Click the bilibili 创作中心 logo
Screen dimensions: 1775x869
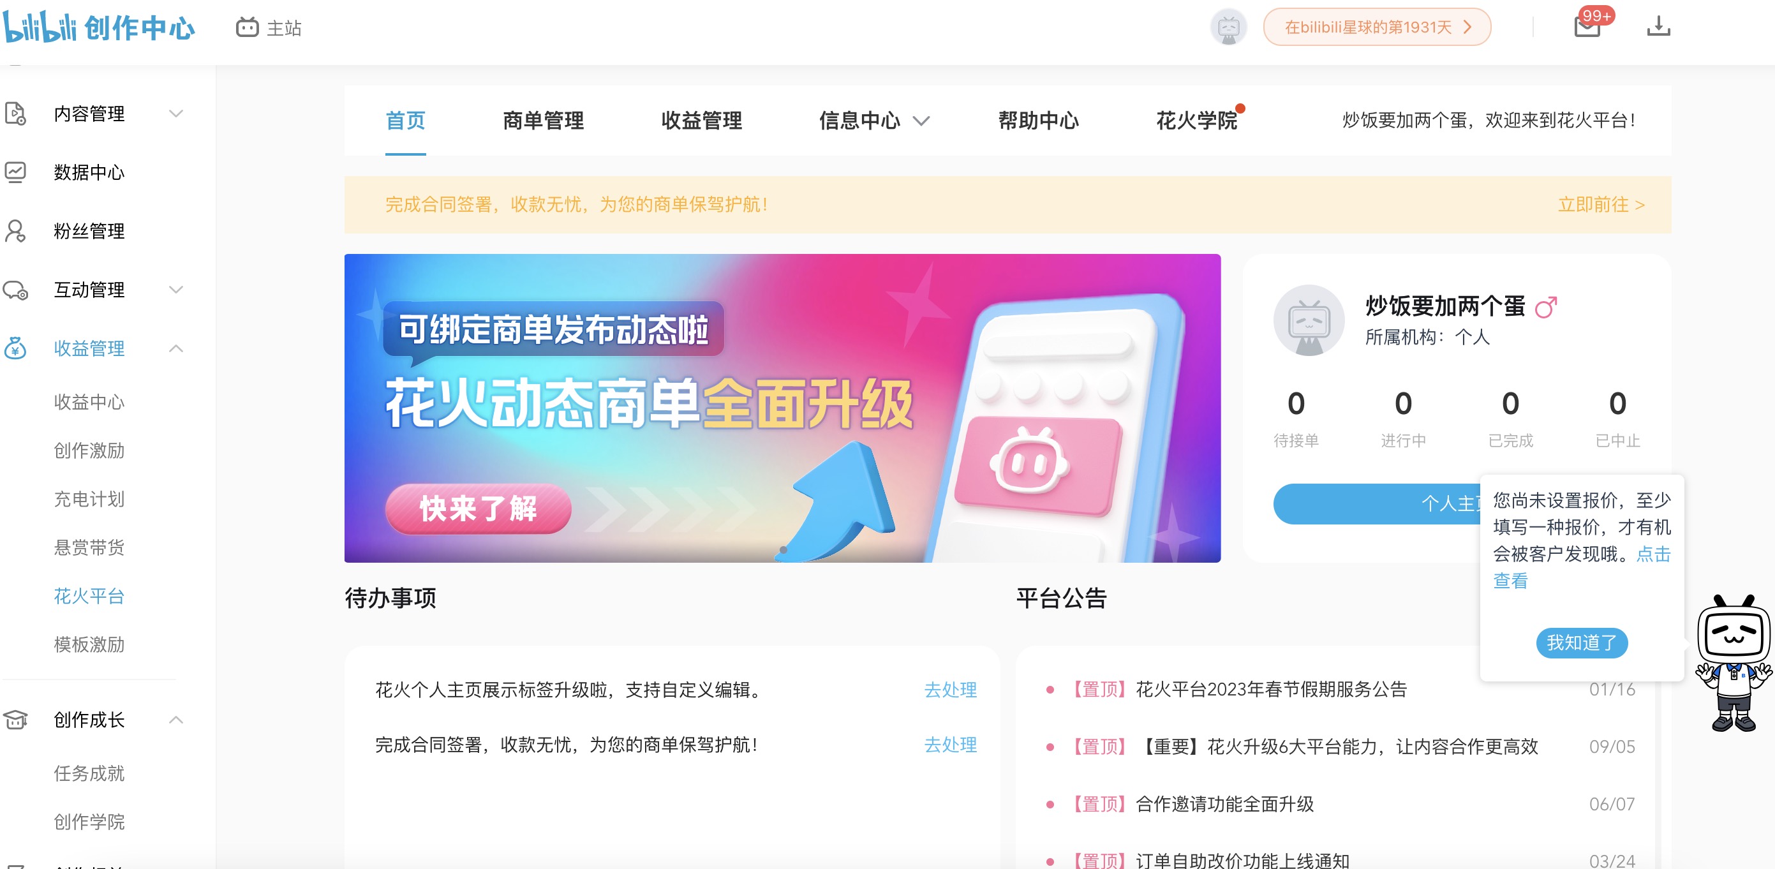(x=100, y=27)
